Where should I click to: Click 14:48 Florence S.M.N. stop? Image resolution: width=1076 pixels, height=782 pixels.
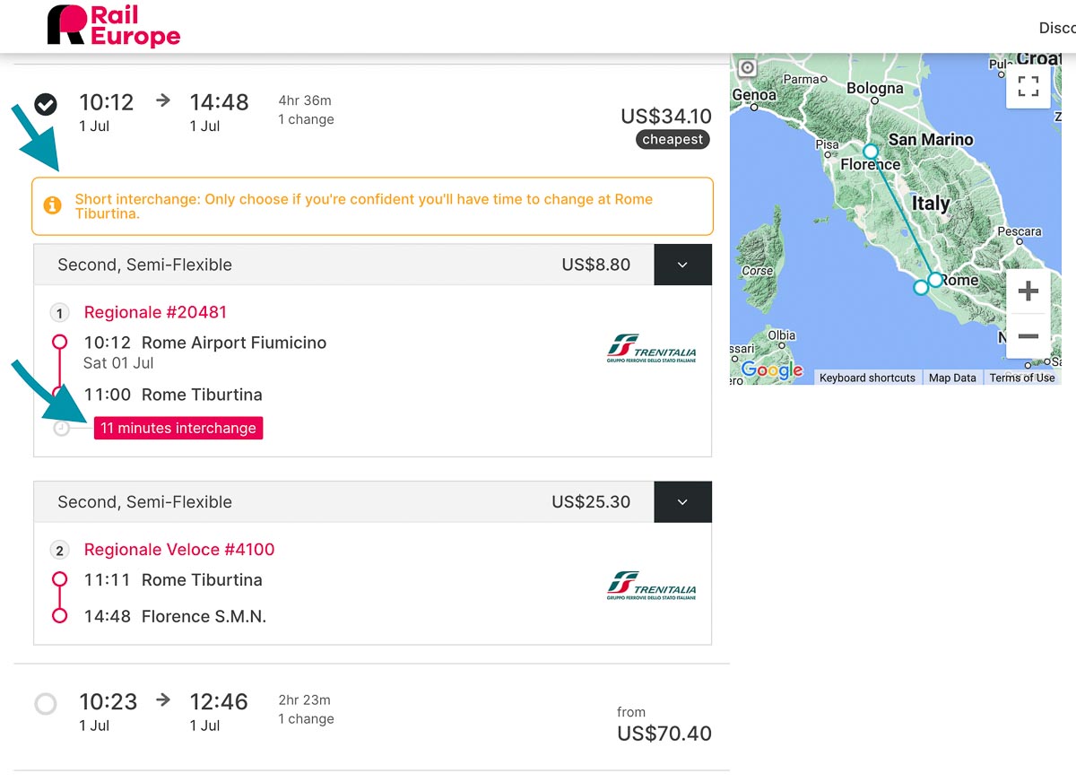175,616
